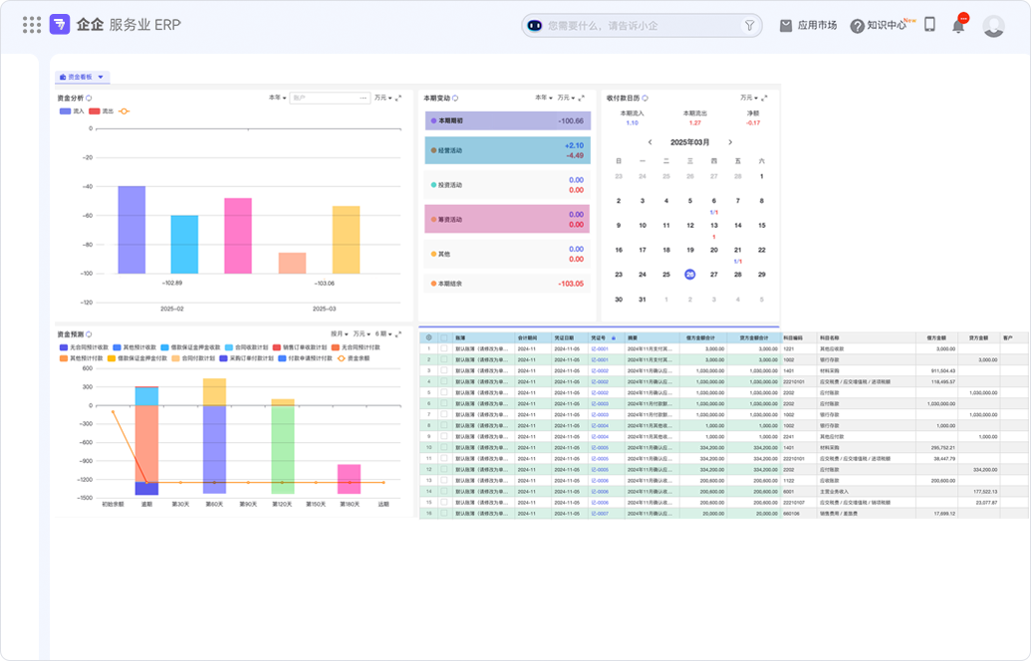Viewport: 1031px width, 661px height.
Task: Go to next month in calendar
Action: click(x=730, y=142)
